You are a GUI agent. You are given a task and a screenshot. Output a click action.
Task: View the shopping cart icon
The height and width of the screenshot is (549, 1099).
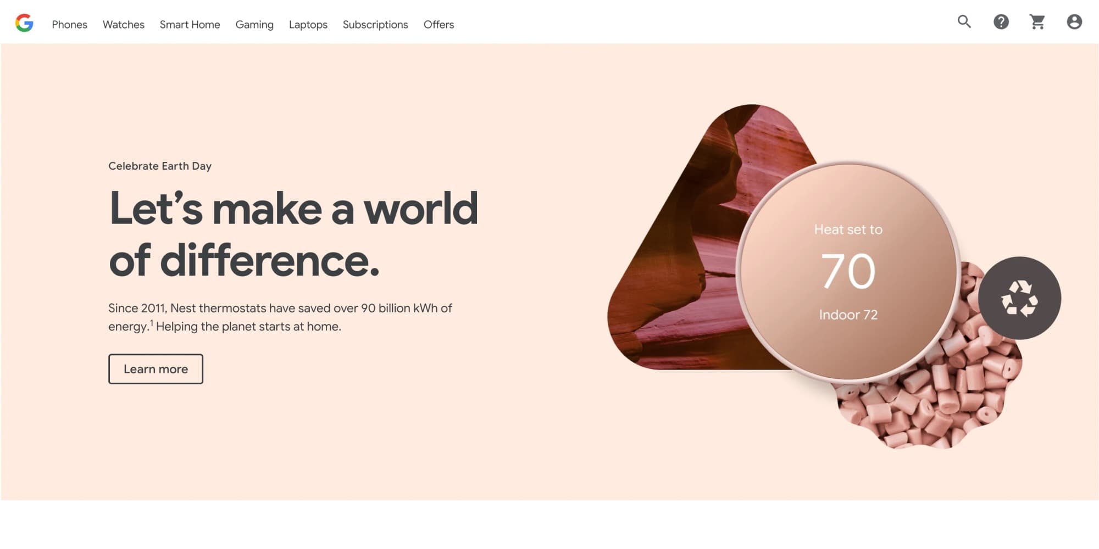(1037, 22)
